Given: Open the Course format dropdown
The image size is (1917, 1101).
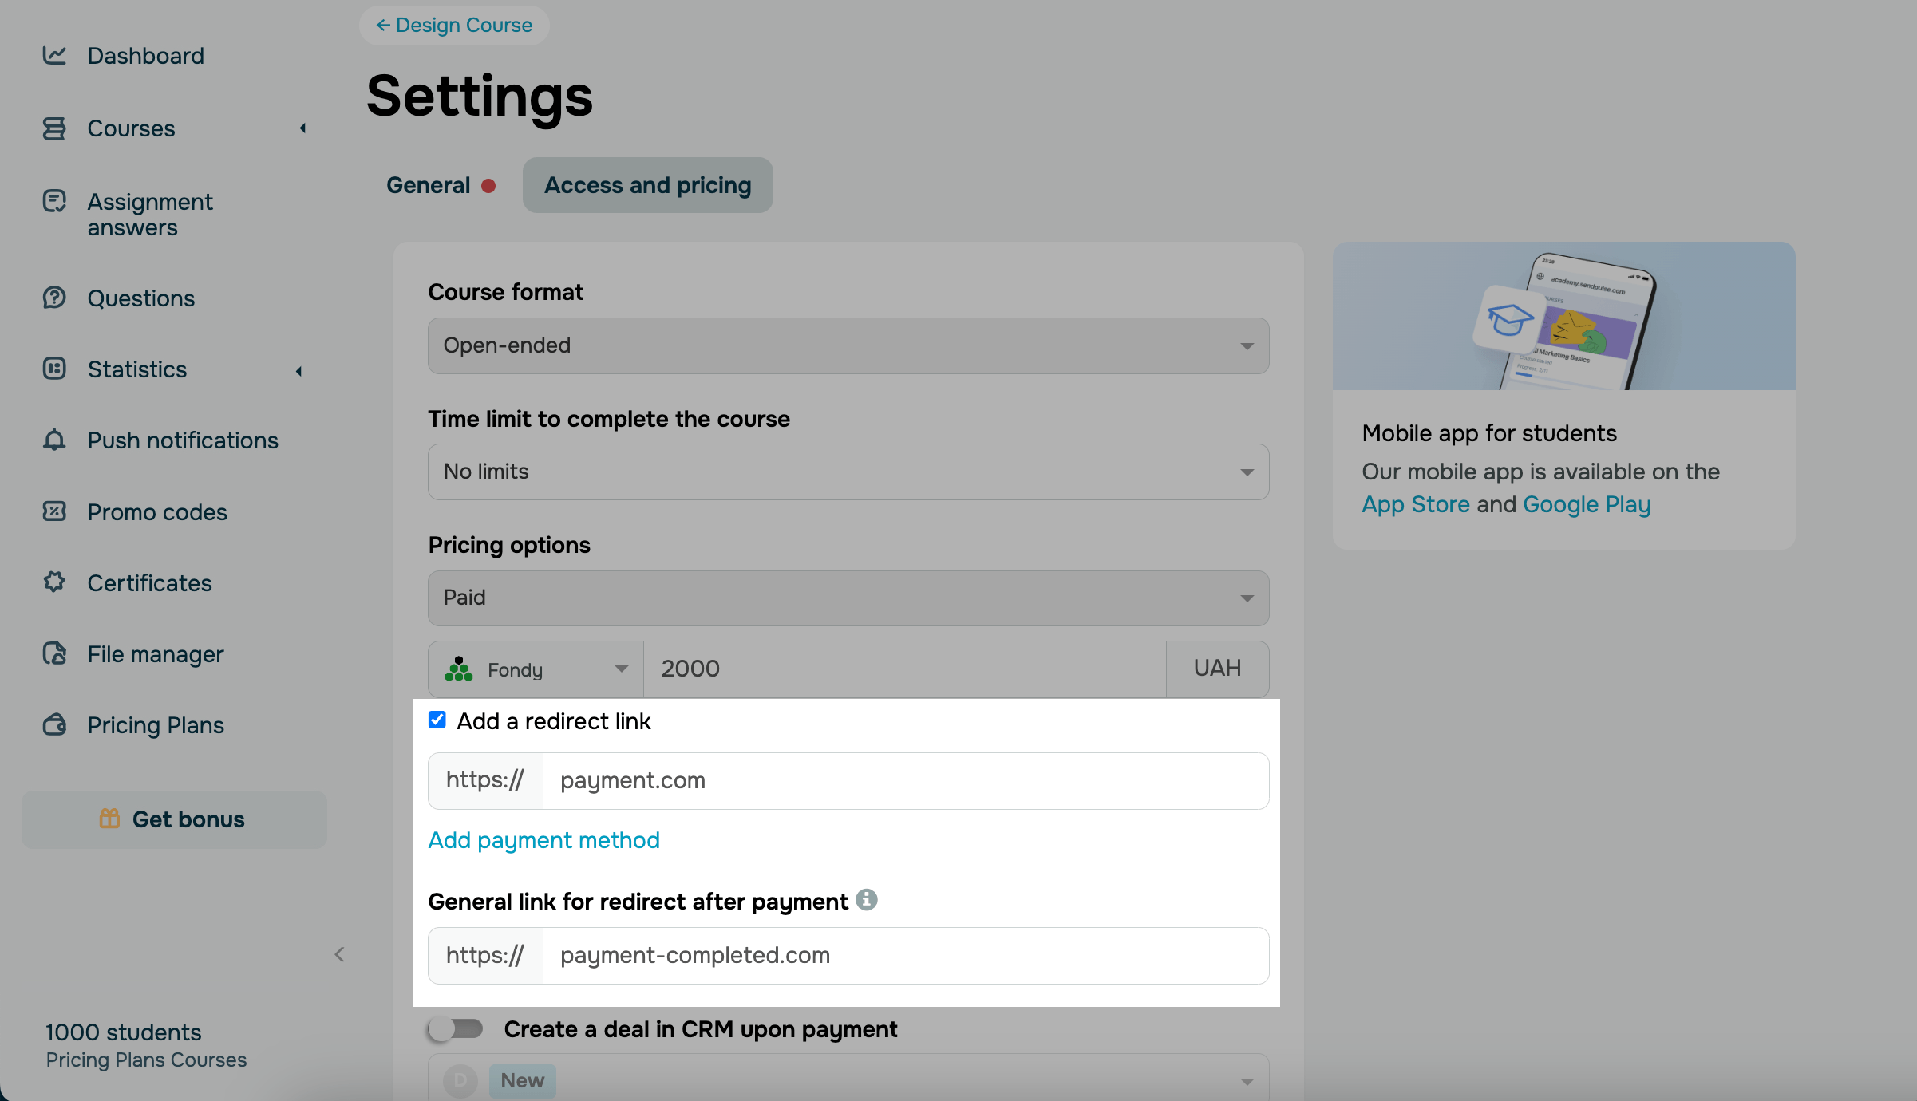Looking at the screenshot, I should pos(848,345).
